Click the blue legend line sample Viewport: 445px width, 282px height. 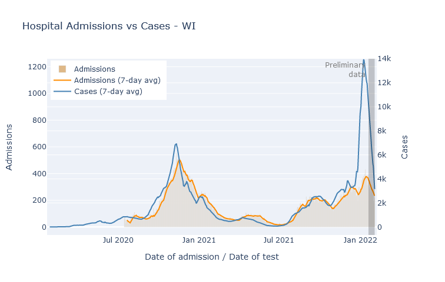(62, 92)
